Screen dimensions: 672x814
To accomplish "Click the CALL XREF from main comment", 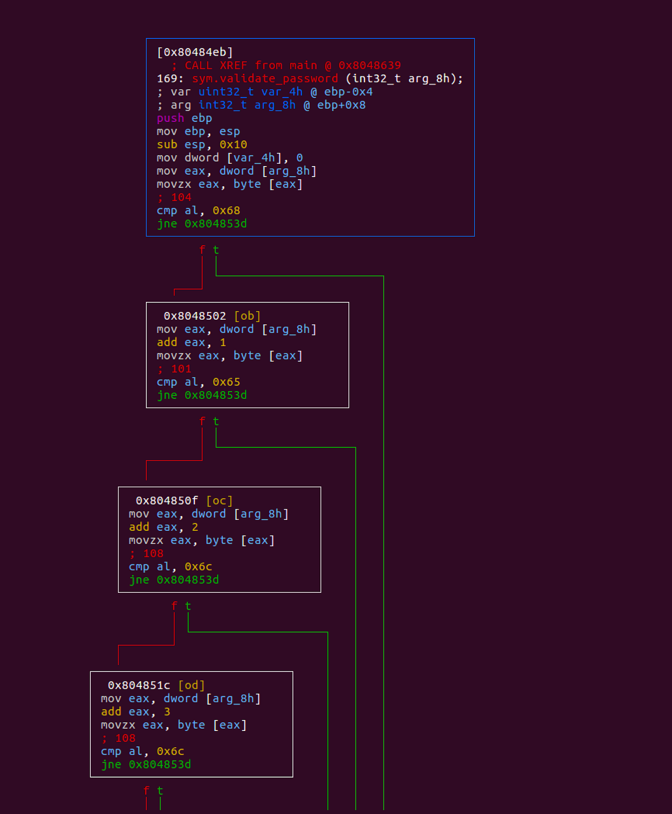I will click(286, 65).
